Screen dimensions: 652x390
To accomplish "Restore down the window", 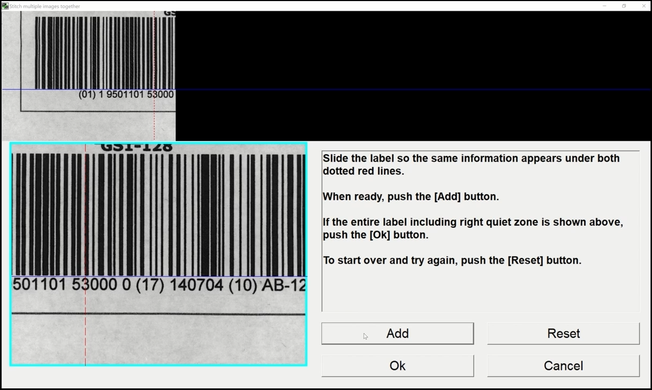I will 624,6.
